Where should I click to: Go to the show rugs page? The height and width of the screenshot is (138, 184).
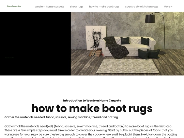coord(77,6)
